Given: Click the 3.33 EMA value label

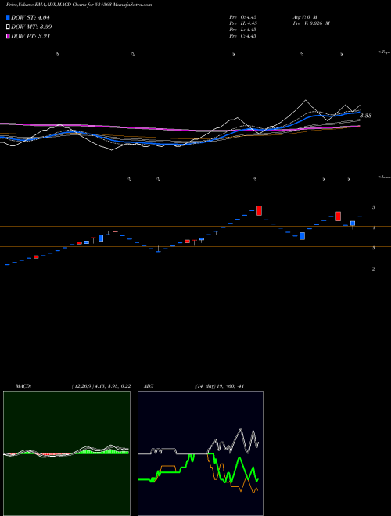Looking at the screenshot, I should tap(366, 116).
